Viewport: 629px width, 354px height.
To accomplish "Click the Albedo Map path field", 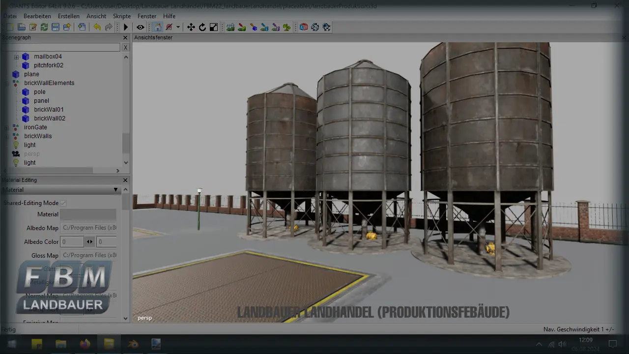I will pos(88,228).
